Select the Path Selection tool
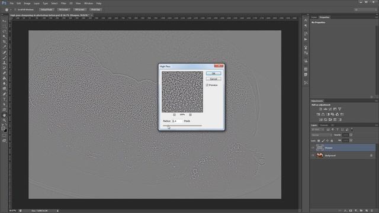This screenshot has height=213, width=379. [4, 105]
